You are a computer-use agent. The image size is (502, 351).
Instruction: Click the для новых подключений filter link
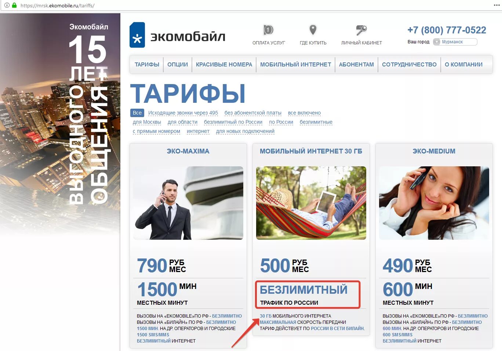[245, 131]
